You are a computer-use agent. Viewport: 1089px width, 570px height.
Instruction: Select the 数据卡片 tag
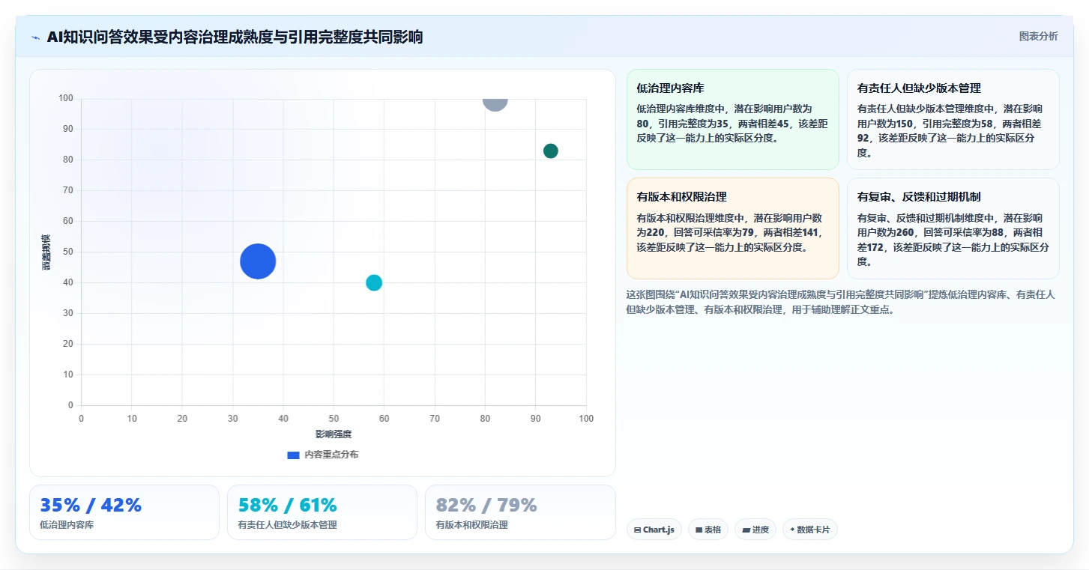click(x=809, y=530)
